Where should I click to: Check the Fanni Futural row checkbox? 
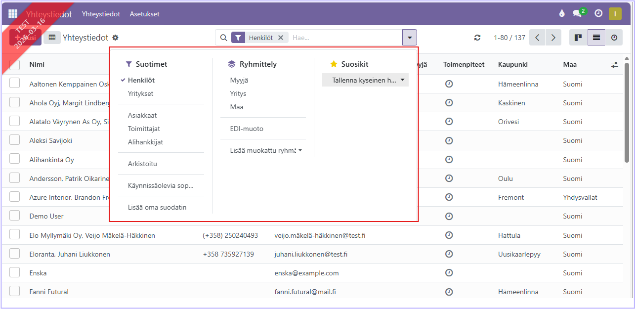15,292
